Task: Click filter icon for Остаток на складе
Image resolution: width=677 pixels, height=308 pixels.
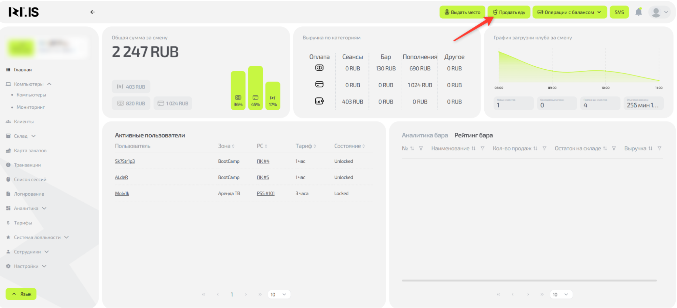Action: (614, 149)
